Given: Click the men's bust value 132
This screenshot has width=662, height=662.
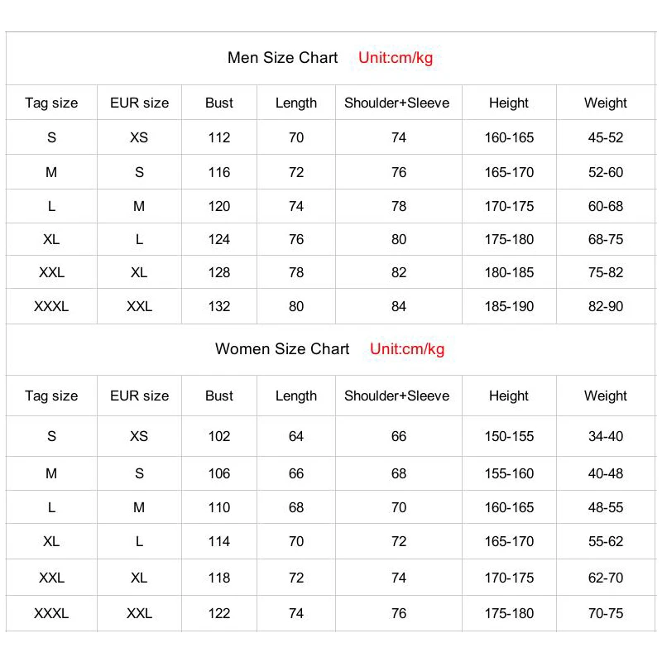Looking at the screenshot, I should (x=219, y=306).
